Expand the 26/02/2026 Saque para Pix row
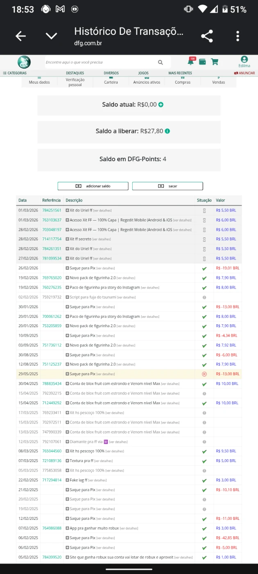 pyautogui.click(x=68, y=268)
